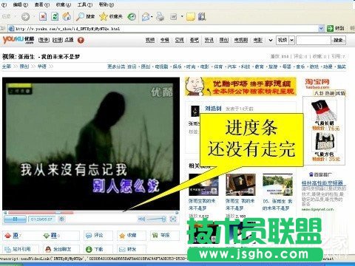Expand the address bar dropdown arrow
Viewport: 355px width, 266px height.
(321, 29)
